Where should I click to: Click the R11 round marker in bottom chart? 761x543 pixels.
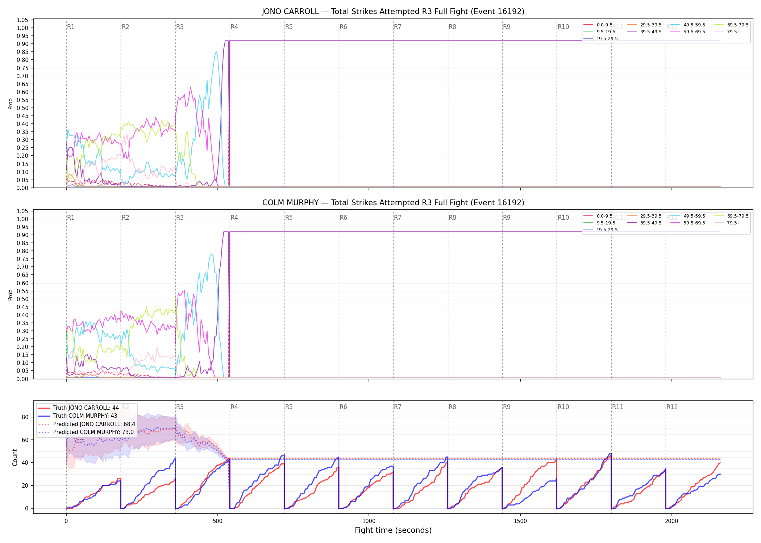617,407
